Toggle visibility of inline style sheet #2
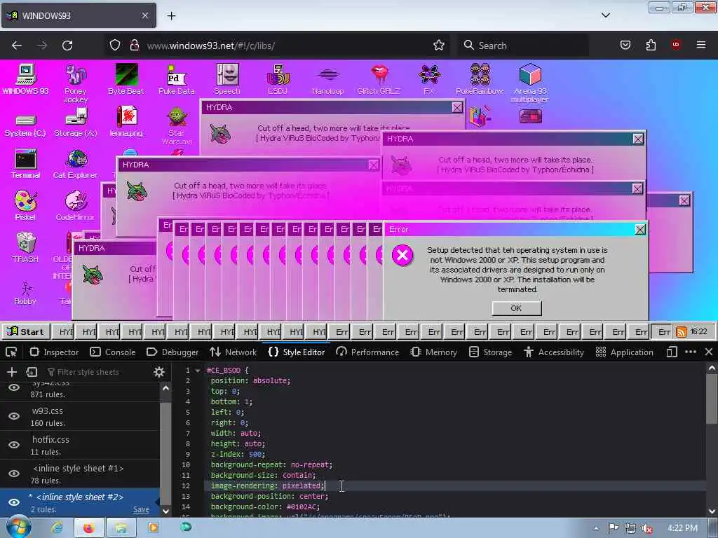Viewport: 718px width, 538px height. tap(14, 502)
